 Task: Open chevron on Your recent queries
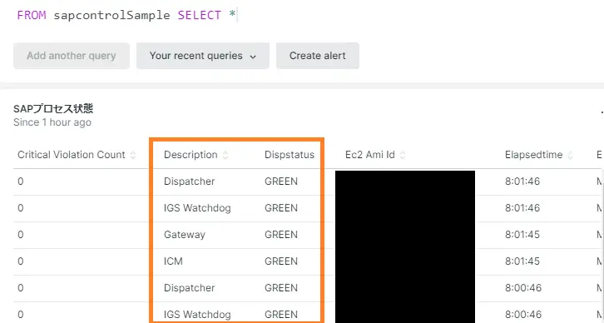253,57
